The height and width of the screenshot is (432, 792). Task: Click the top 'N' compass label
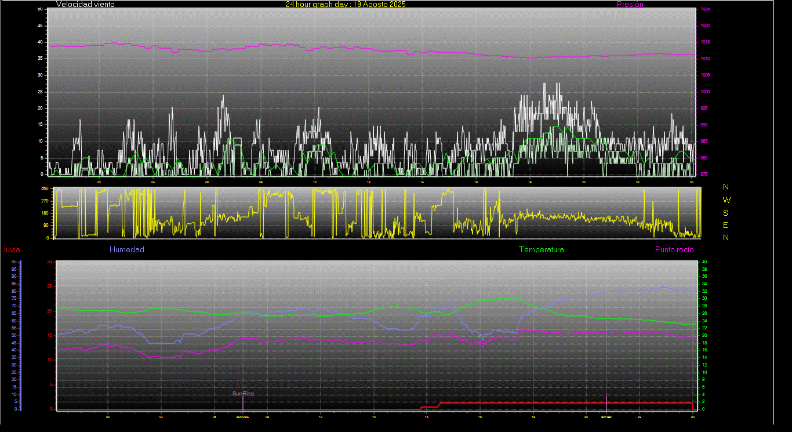coord(726,187)
